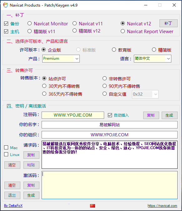The height and width of the screenshot is (211, 182).
Task: Toggle the 备份 checkbox
Action: (x=6, y=24)
